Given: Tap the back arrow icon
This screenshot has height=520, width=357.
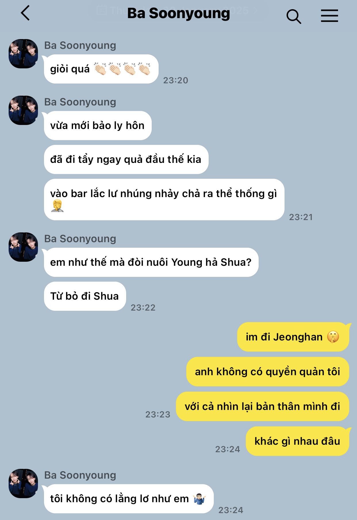Looking at the screenshot, I should (25, 13).
